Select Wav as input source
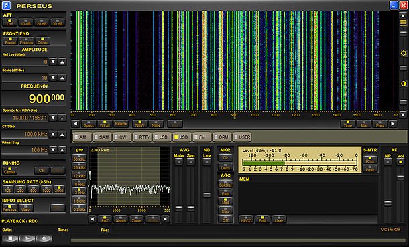 [25, 208]
